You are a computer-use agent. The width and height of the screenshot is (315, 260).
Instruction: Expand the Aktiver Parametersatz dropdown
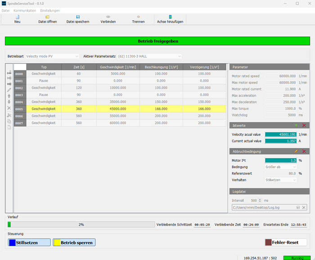(149, 56)
